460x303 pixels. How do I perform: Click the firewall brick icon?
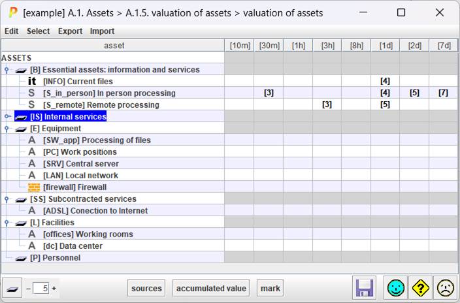[x=34, y=187]
